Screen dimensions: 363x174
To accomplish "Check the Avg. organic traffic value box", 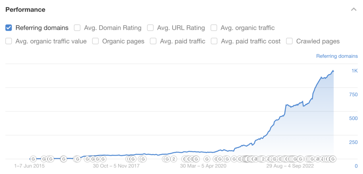I will (9, 41).
